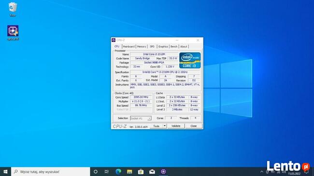
Task: Click the Revision value D2
Action: pos(194,80)
